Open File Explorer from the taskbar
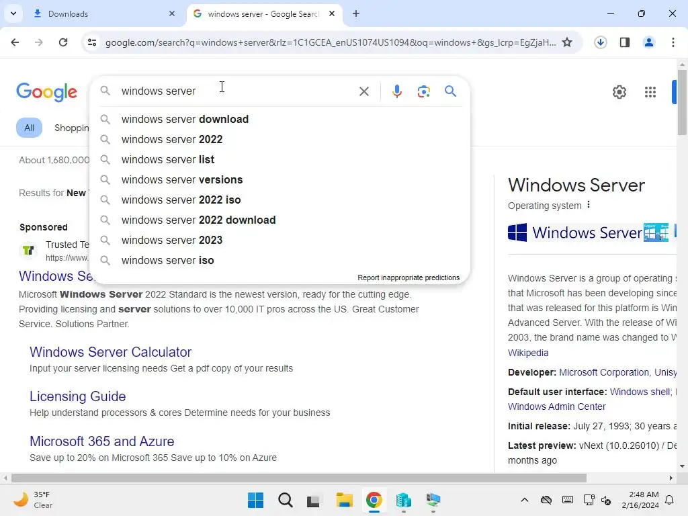The height and width of the screenshot is (516, 688). click(345, 500)
